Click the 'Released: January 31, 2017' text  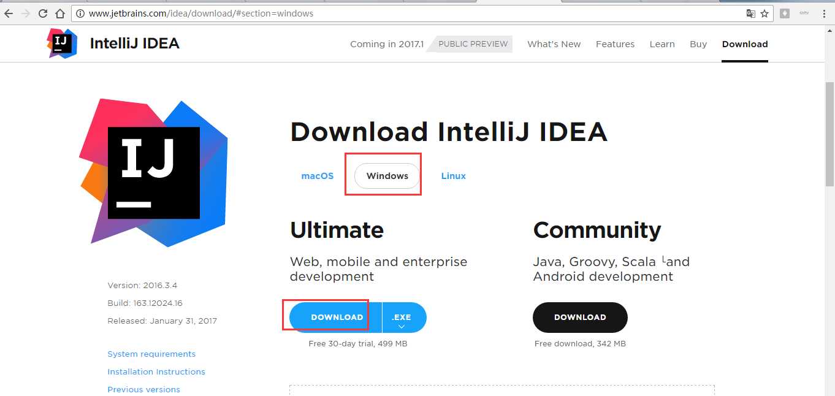pos(162,321)
